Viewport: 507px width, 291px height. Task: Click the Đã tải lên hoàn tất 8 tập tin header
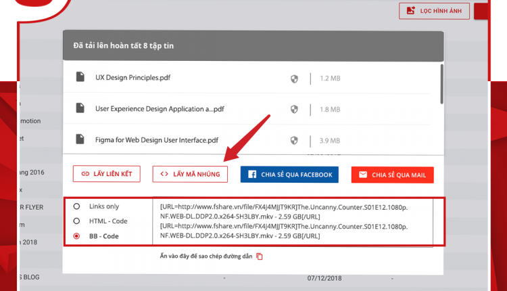[254, 45]
